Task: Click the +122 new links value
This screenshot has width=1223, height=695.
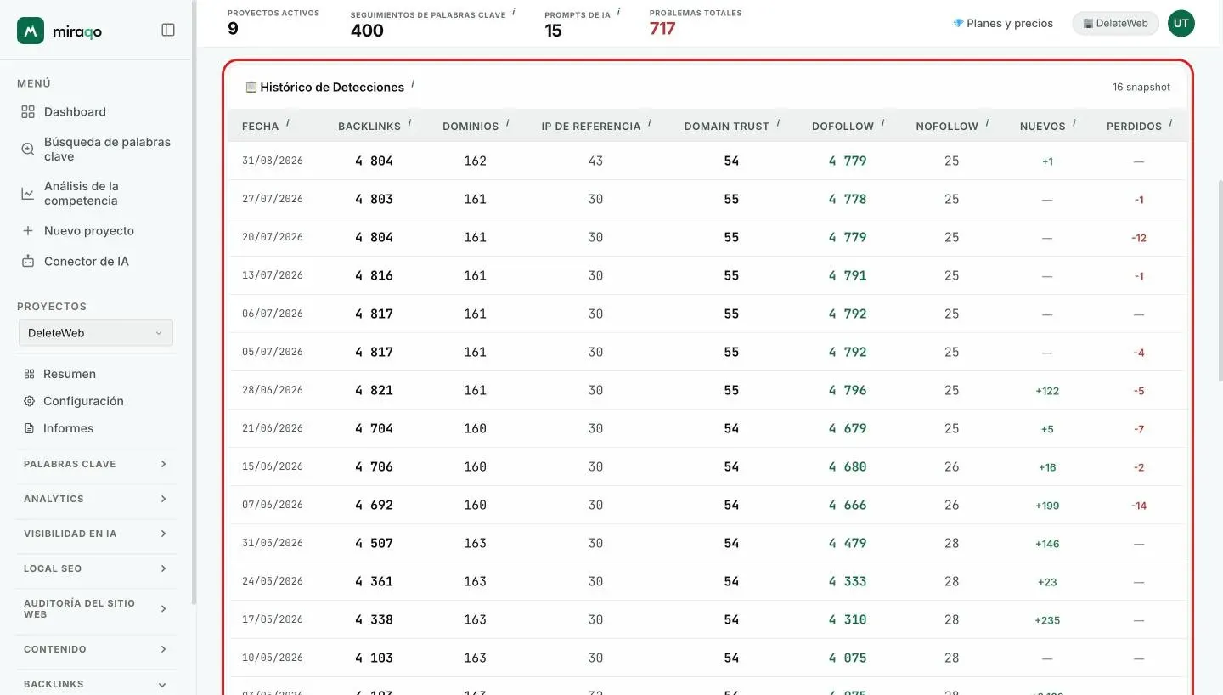Action: click(1047, 391)
